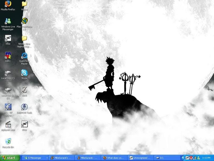Screen dimensions: 214x161
Task: Select the DAEMON Tools desktop shortcut
Action: pyautogui.click(x=24, y=109)
